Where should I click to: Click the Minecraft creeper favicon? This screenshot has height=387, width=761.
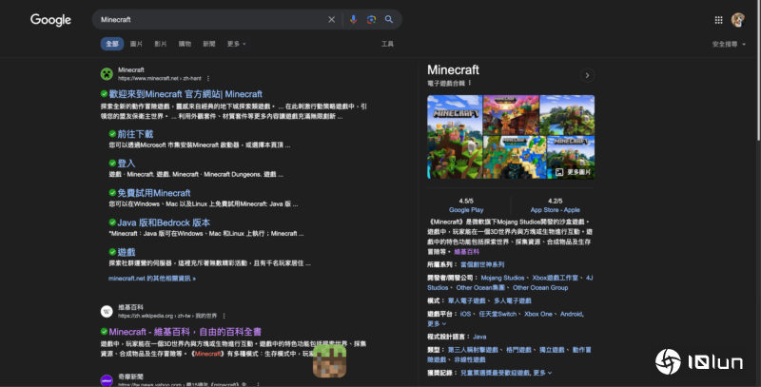point(107,74)
